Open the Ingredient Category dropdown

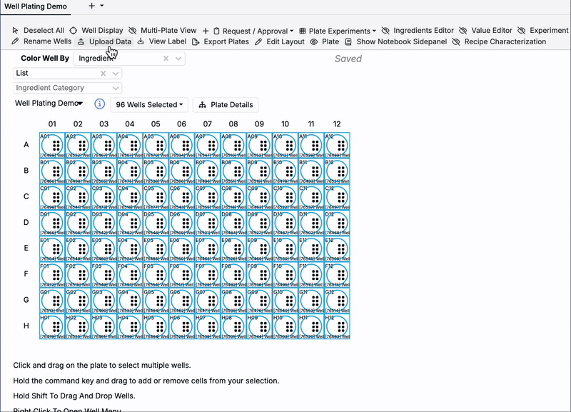click(68, 88)
